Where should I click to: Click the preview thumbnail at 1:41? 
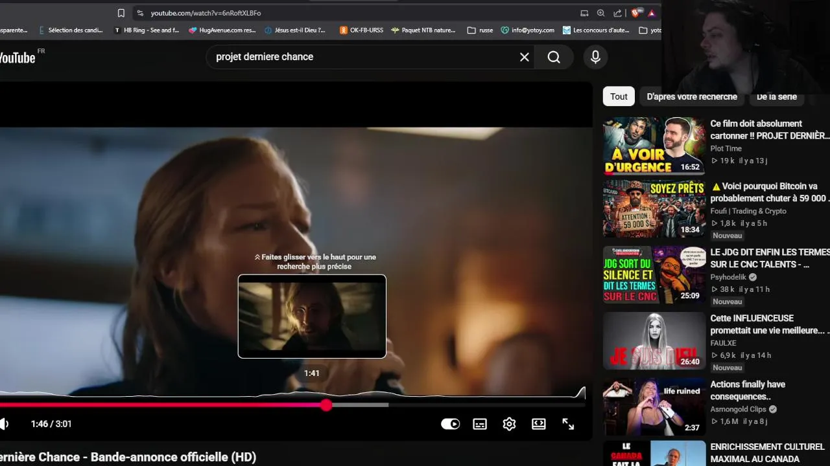pos(312,316)
